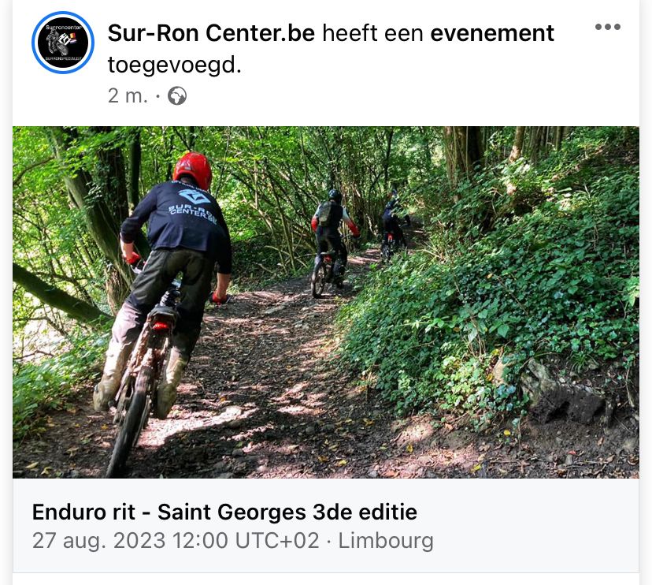Click the globe public-audience icon
The width and height of the screenshot is (652, 585).
(x=177, y=95)
